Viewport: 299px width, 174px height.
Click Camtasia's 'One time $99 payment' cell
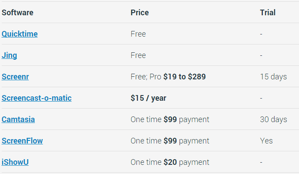click(x=170, y=119)
